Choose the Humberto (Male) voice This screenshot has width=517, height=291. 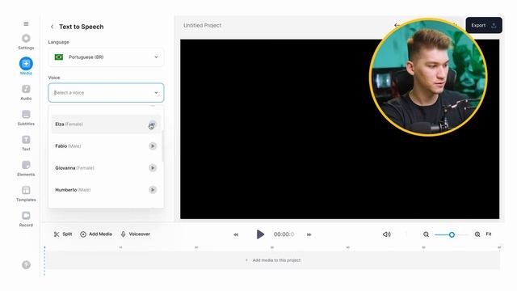click(106, 190)
